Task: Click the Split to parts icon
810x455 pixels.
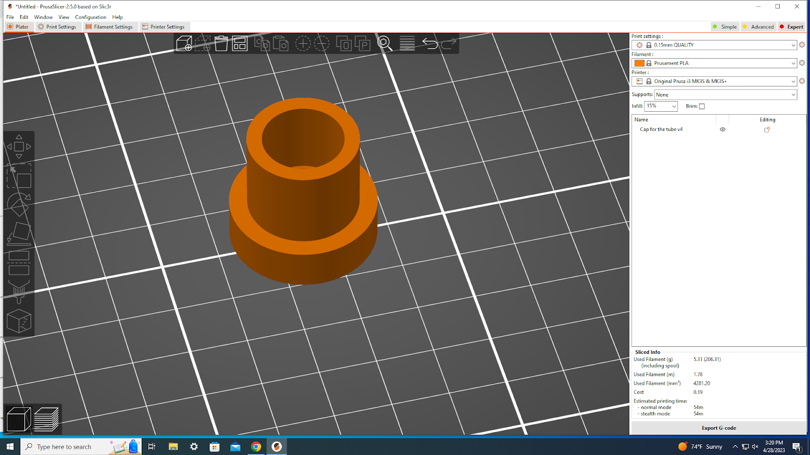Action: coord(362,43)
